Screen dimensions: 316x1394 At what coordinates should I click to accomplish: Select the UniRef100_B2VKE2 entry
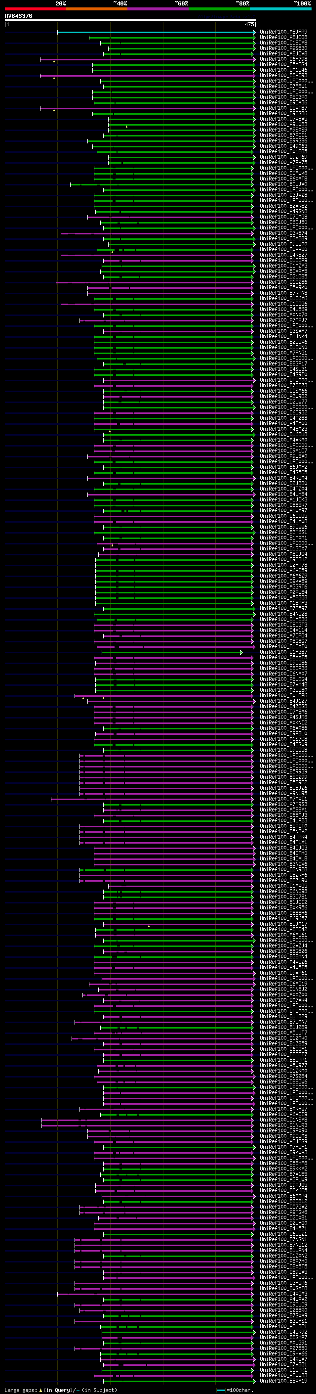click(x=283, y=206)
